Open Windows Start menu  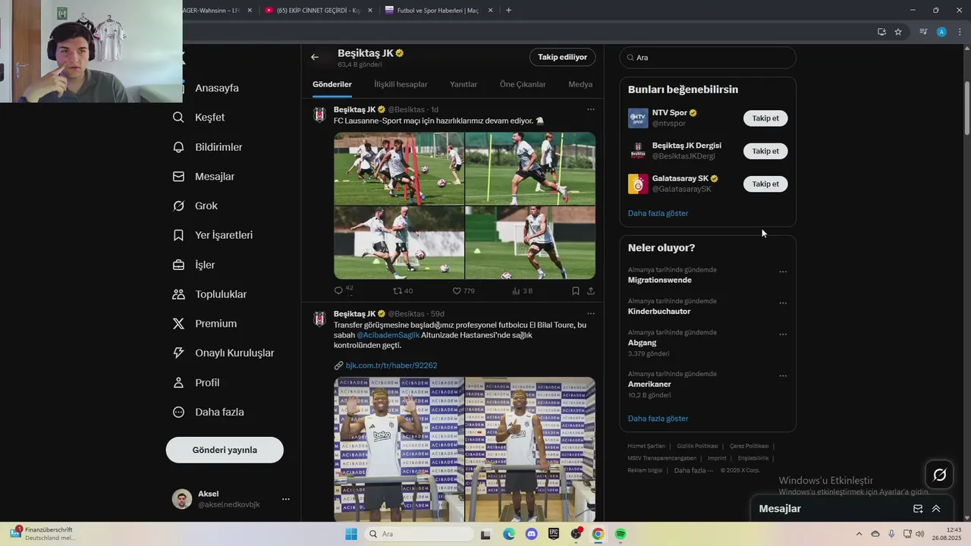(351, 534)
